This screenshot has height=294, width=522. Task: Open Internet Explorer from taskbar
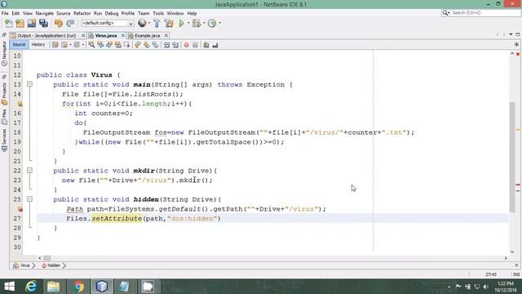click(31, 287)
